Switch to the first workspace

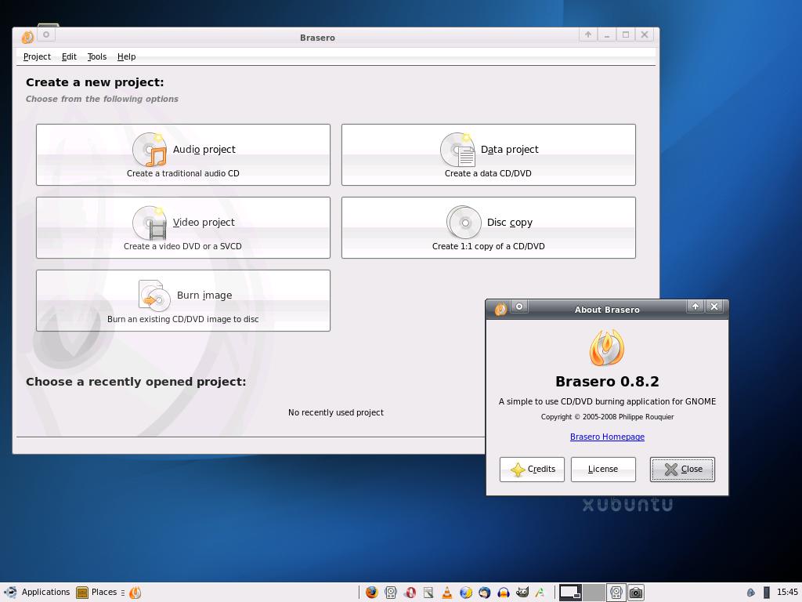[570, 593]
